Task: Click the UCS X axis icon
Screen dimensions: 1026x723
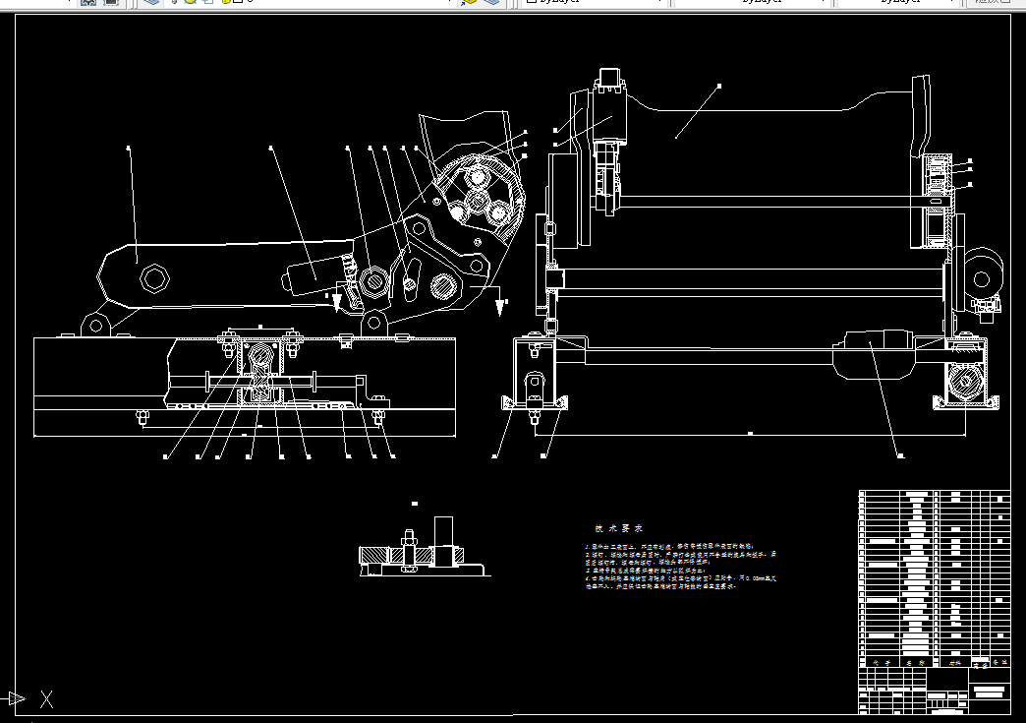Action: pyautogui.click(x=46, y=699)
